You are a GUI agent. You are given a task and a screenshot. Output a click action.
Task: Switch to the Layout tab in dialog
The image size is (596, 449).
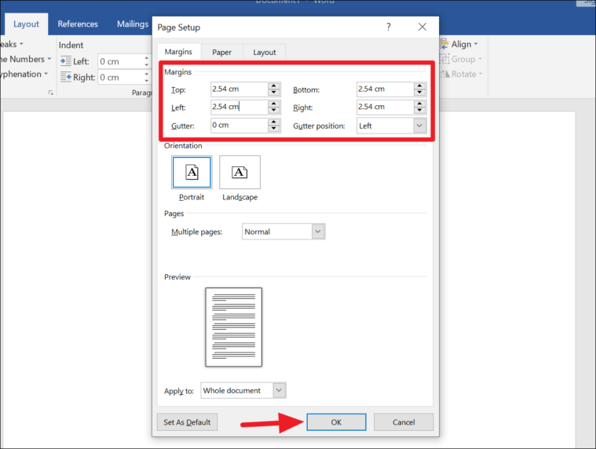tap(265, 53)
